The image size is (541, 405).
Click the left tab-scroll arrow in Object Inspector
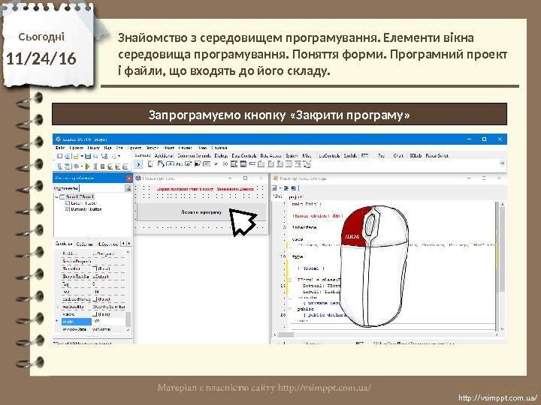point(123,244)
